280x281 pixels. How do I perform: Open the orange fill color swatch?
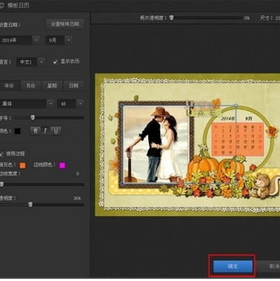click(x=22, y=165)
